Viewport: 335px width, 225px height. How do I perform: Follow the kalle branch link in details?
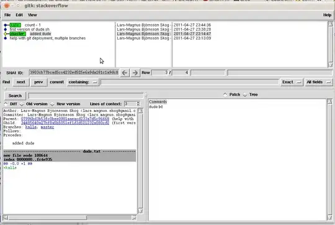coord(31,127)
